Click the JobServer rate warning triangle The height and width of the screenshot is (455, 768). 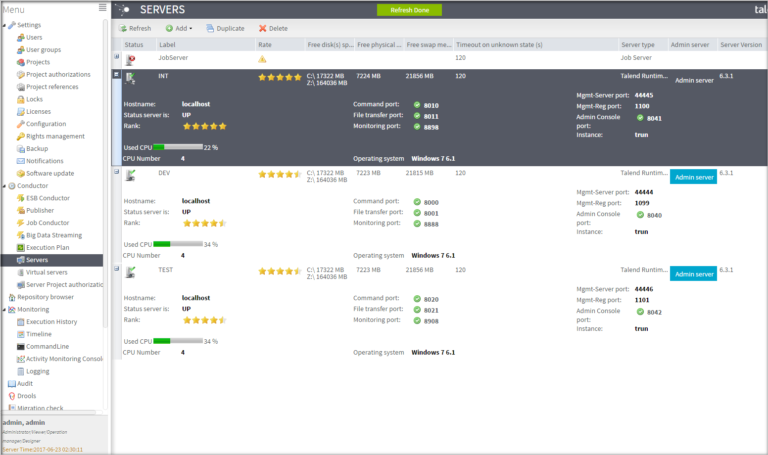point(262,59)
